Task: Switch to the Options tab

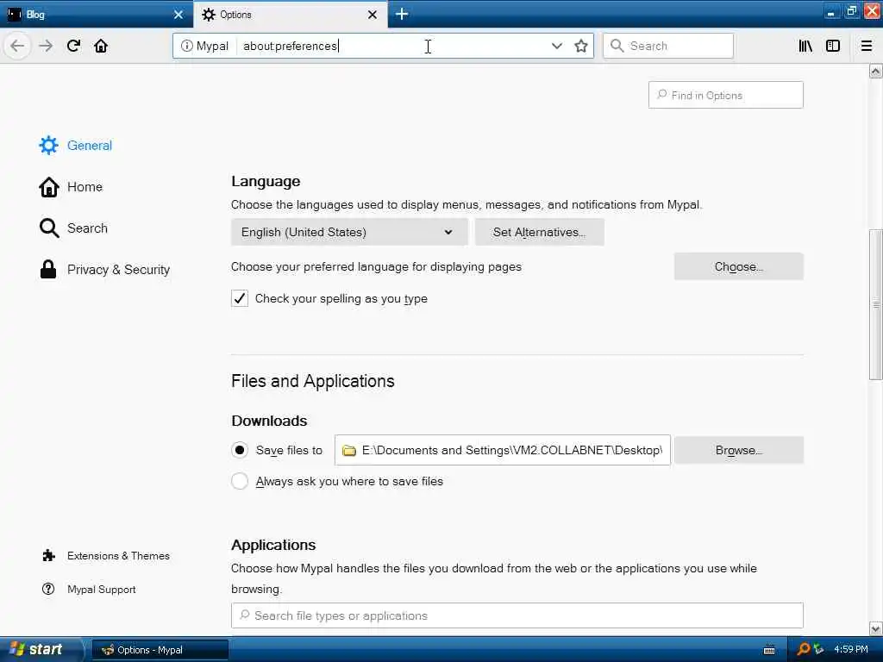Action: pyautogui.click(x=280, y=15)
